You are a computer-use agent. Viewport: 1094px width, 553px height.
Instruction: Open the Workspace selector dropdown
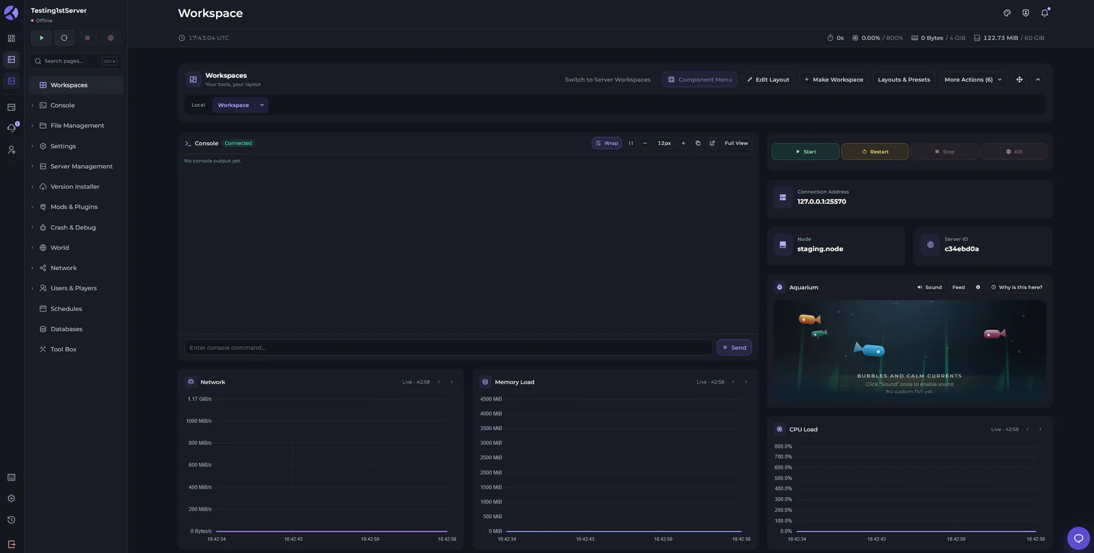[241, 105]
